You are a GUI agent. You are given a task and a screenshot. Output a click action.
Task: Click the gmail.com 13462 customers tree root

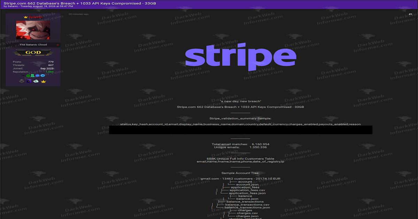pos(240,179)
